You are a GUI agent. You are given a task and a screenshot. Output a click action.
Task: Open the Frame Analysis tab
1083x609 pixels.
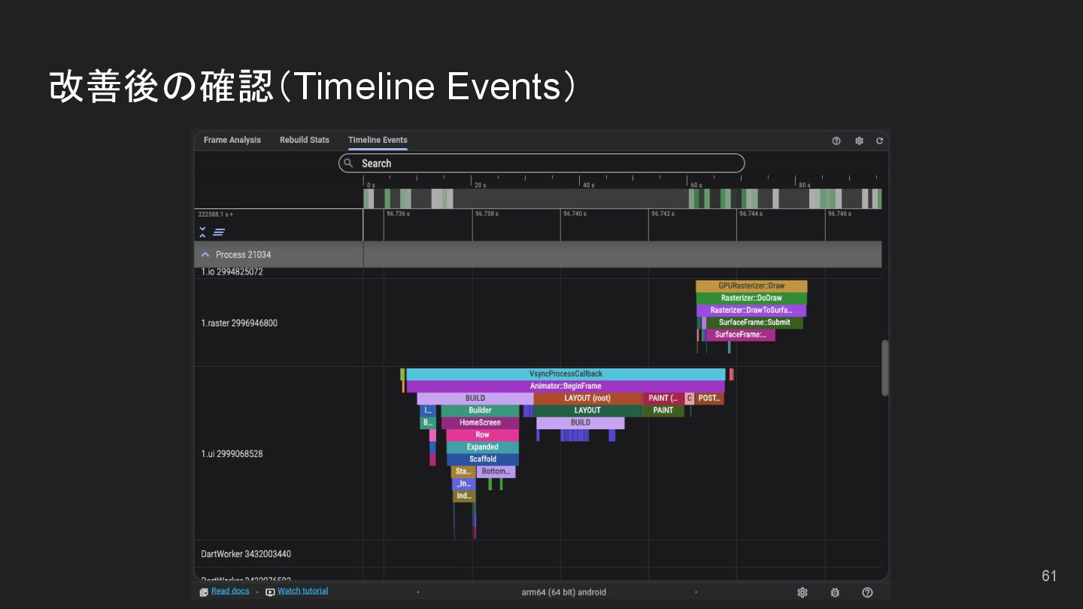click(x=232, y=140)
